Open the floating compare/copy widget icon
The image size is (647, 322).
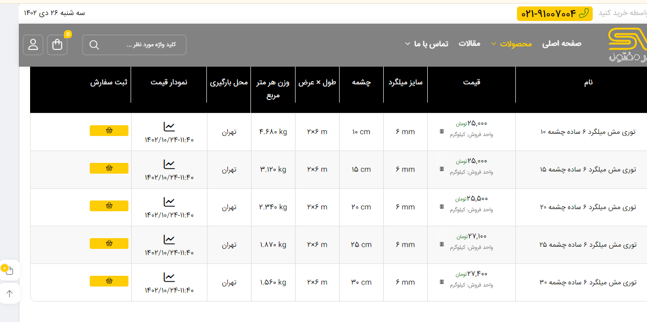(x=9, y=270)
